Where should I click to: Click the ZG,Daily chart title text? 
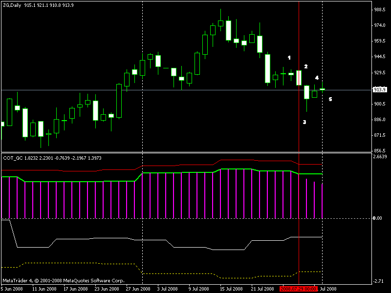pos(12,5)
